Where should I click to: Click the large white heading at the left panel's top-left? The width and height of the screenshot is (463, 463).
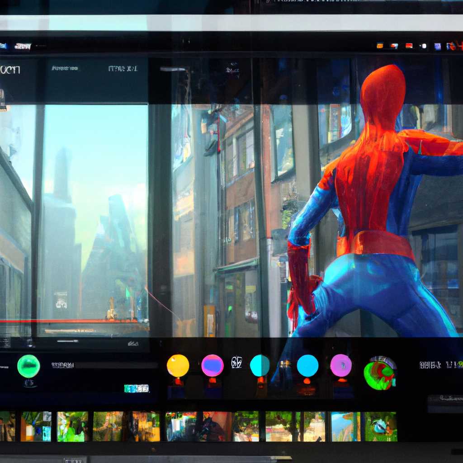point(10,70)
